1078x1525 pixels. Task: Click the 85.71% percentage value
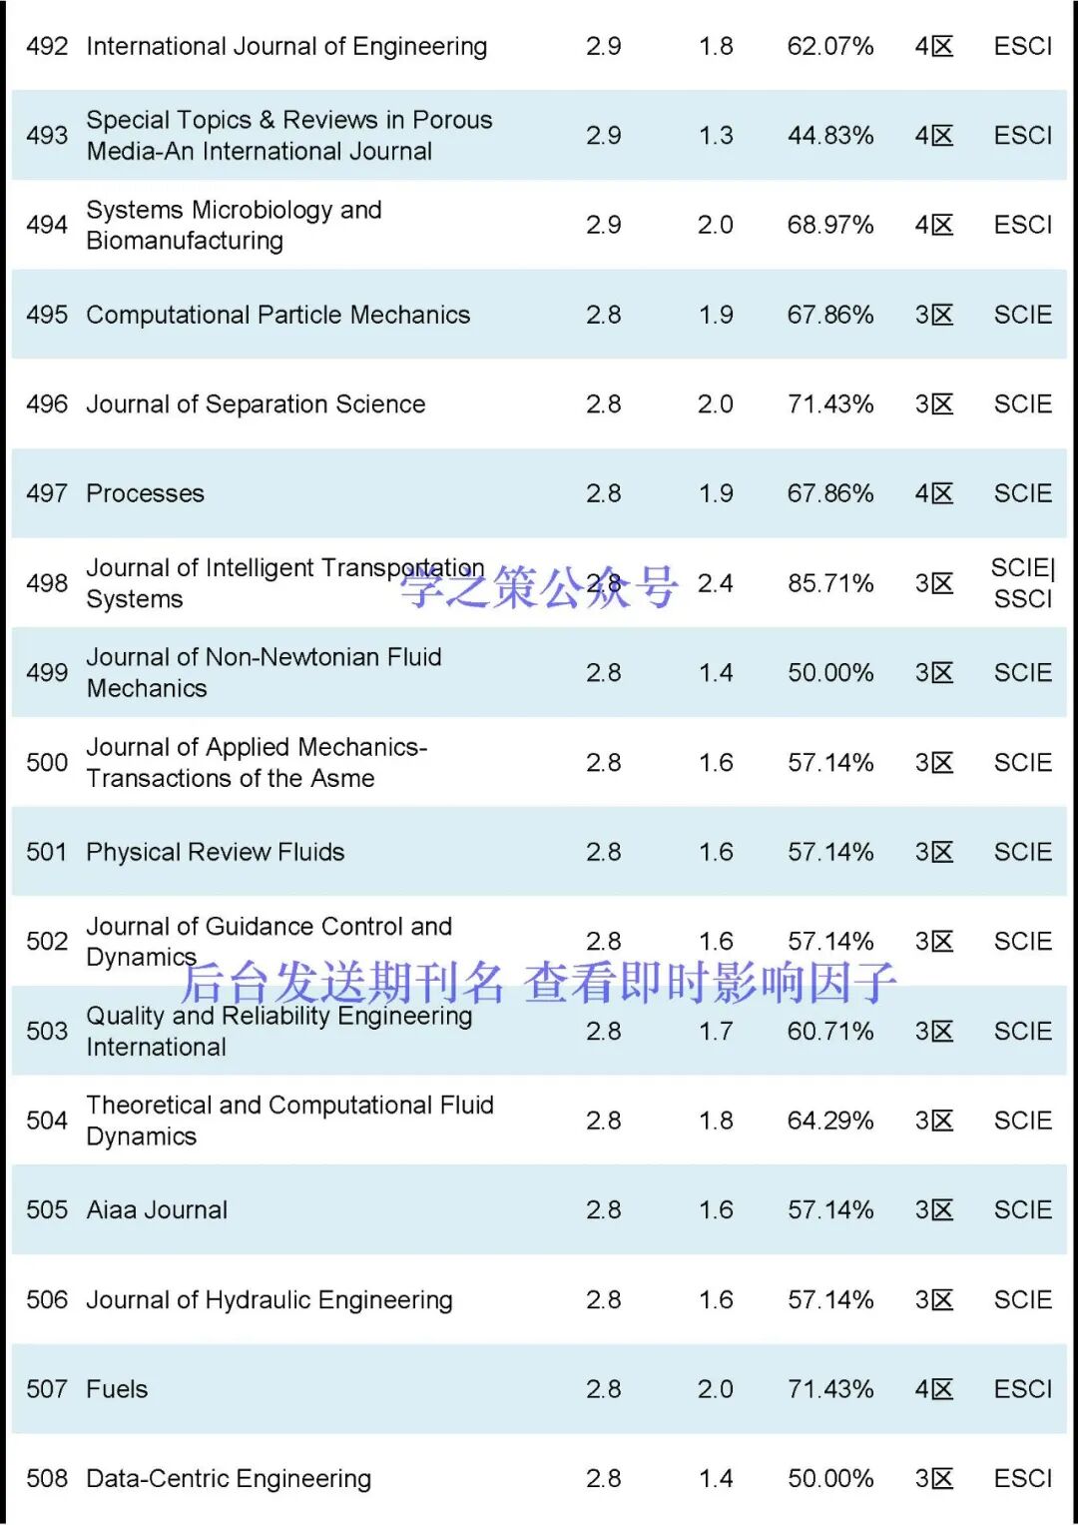point(830,583)
